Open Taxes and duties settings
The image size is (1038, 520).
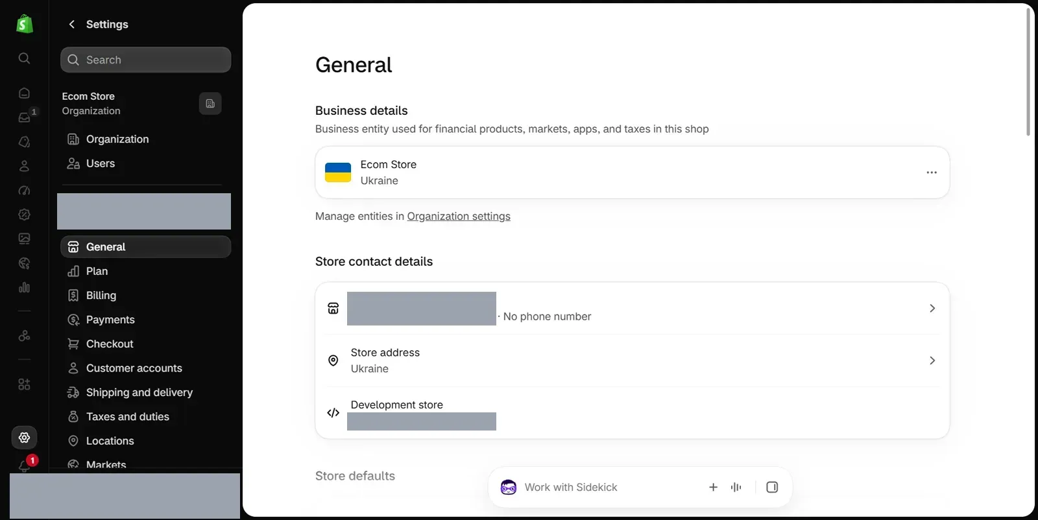point(146,417)
